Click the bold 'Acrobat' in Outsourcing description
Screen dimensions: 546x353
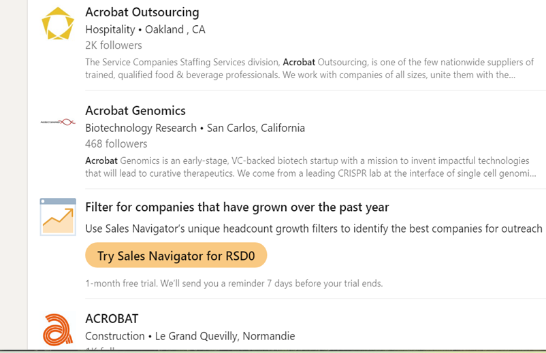299,63
